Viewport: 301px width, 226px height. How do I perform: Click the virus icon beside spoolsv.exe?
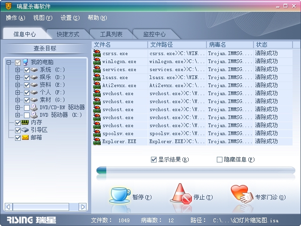tap(97, 133)
